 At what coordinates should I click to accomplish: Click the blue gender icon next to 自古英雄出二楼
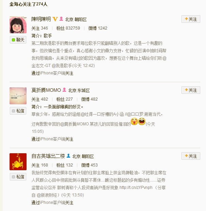pos(68,156)
